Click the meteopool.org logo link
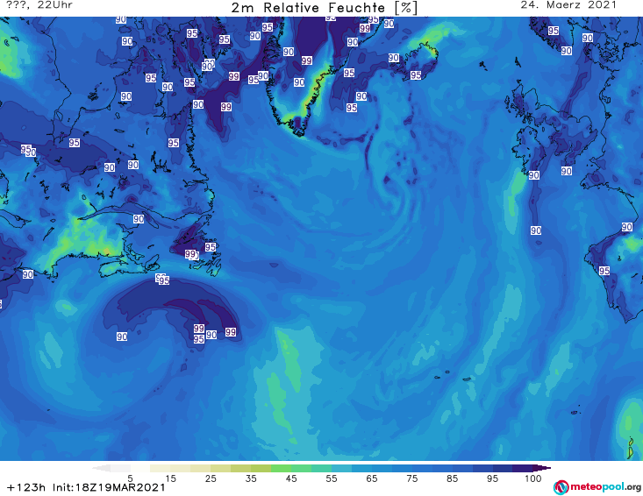 (597, 487)
